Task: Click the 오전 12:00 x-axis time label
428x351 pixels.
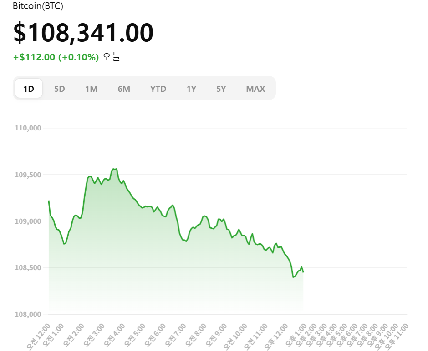Action: pos(38,337)
